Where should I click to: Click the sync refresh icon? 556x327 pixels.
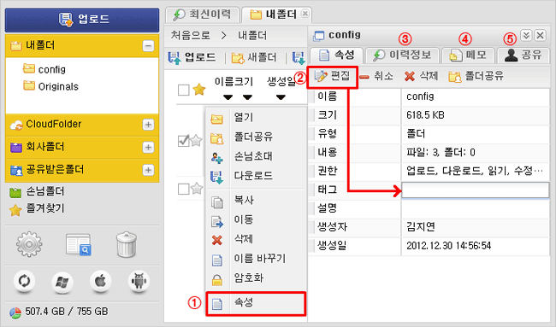pos(24,282)
